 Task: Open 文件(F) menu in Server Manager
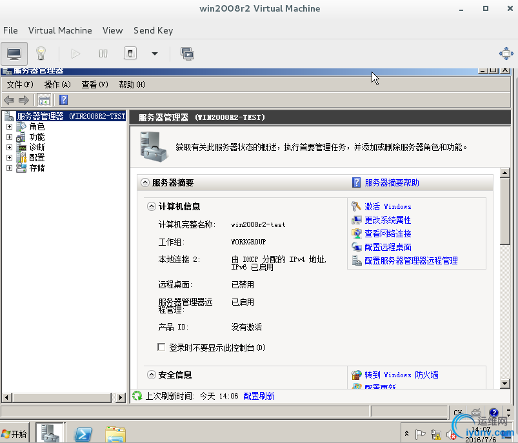pos(20,84)
